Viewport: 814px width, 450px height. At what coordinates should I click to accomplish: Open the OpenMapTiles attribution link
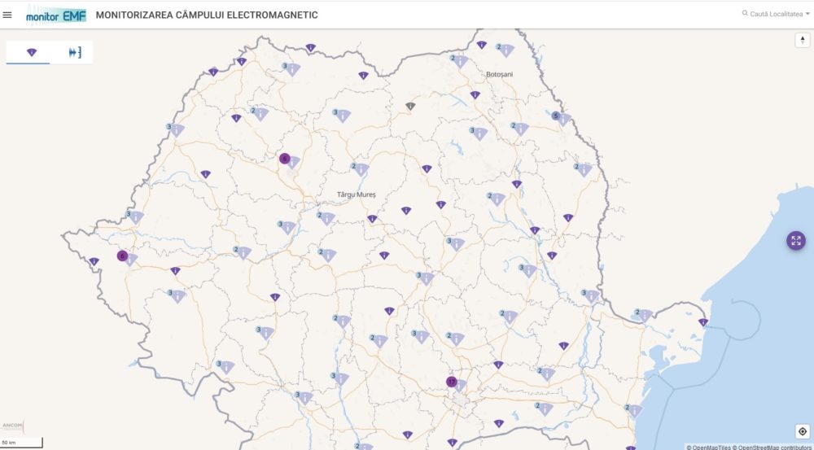[x=709, y=447]
